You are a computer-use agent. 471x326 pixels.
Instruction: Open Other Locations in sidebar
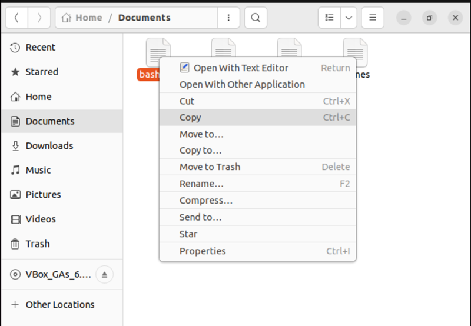pyautogui.click(x=59, y=304)
